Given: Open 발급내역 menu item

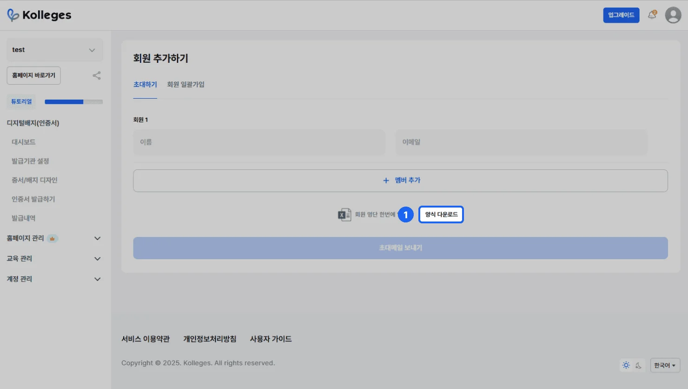Looking at the screenshot, I should [x=24, y=218].
